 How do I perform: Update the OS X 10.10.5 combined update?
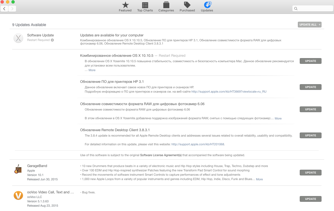[310, 61]
